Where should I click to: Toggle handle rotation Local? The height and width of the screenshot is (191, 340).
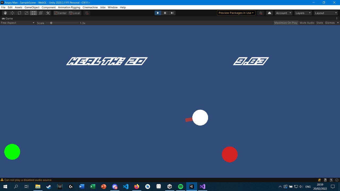[x=74, y=13]
